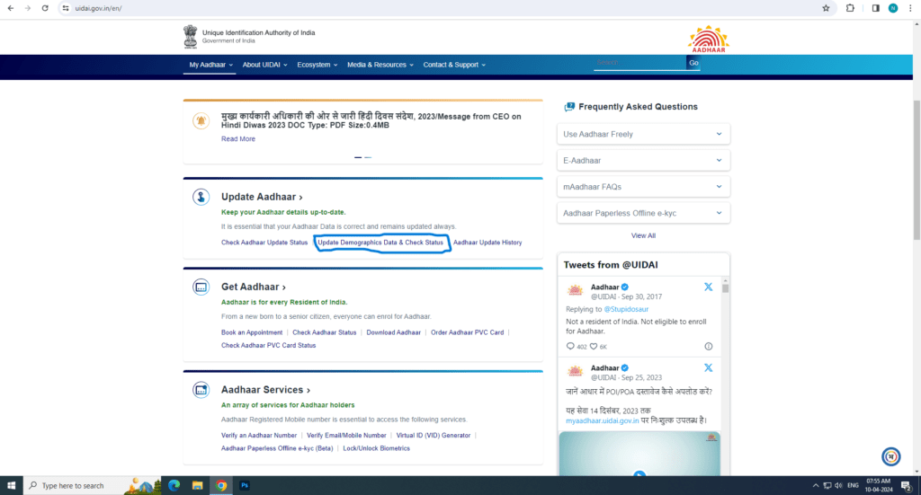Image resolution: width=921 pixels, height=495 pixels.
Task: Open Order Aadhaar PVC Card link
Action: [x=467, y=332]
